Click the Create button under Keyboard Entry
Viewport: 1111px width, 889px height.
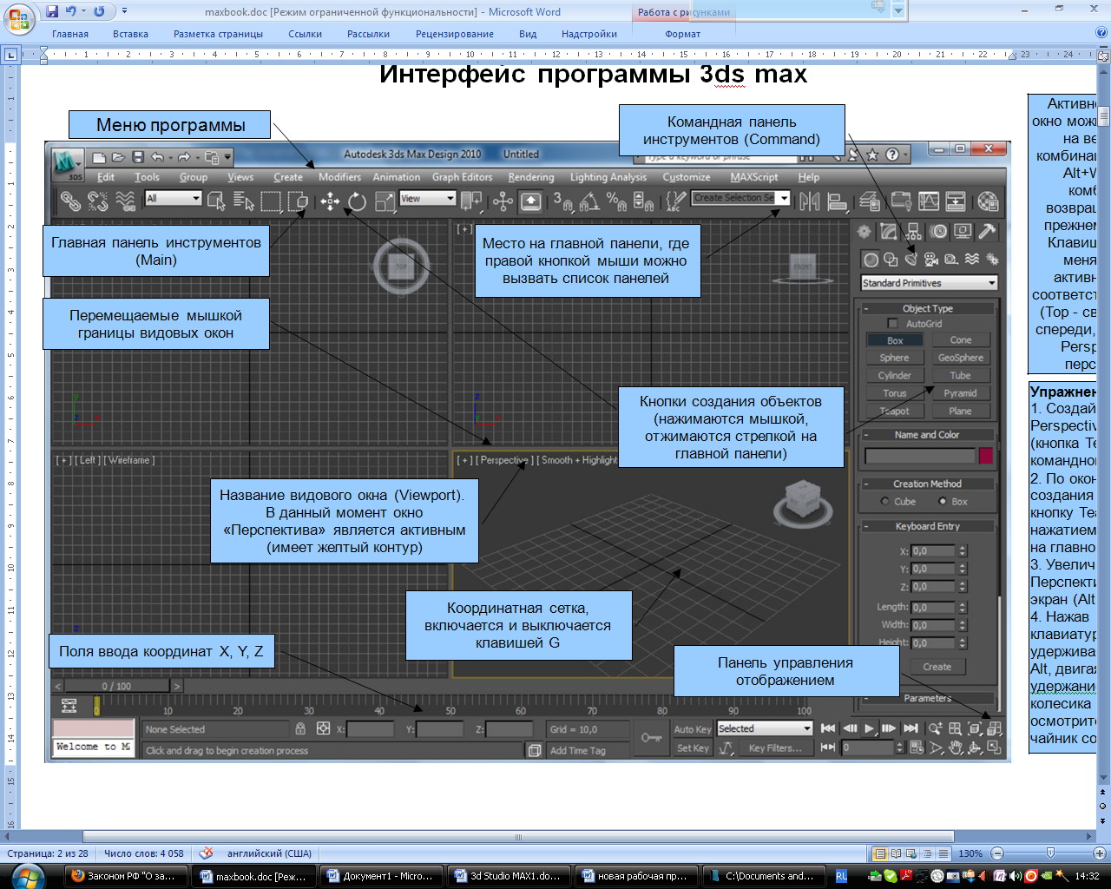[x=937, y=667]
